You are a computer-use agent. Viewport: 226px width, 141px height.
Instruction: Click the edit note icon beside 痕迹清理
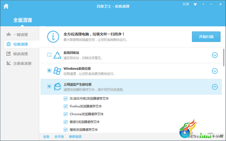[9, 54]
